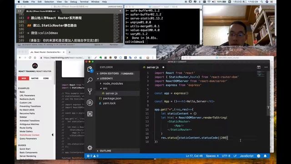The image size is (291, 164).
Task: Open the feedback smiley in the status bar
Action: (x=259, y=156)
